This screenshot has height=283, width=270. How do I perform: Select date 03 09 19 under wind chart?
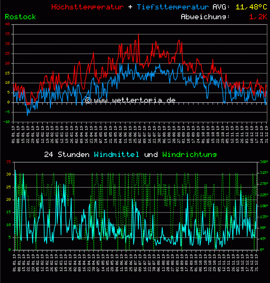click(x=177, y=263)
